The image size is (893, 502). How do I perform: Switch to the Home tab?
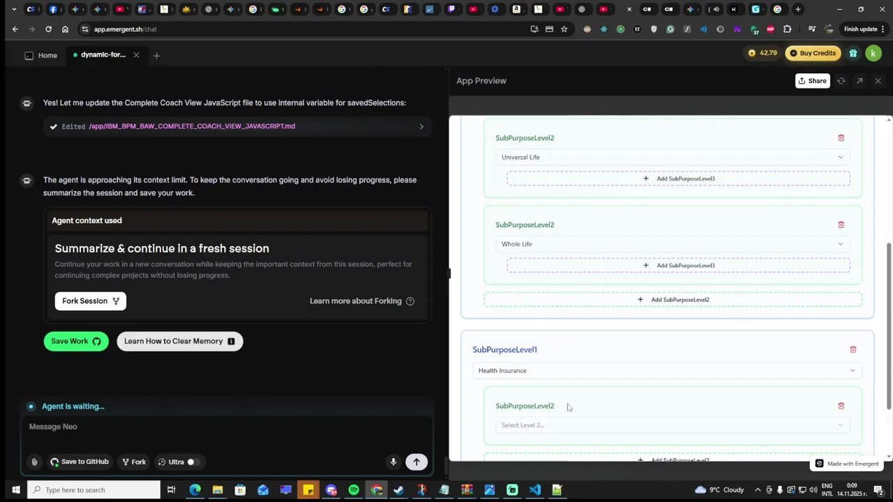point(41,55)
